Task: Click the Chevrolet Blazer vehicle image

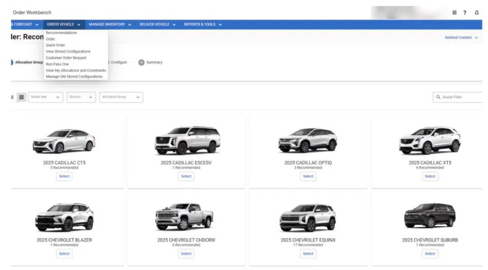Action: point(65,217)
